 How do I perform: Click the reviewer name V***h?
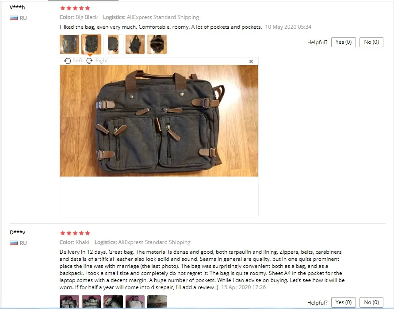tap(17, 7)
